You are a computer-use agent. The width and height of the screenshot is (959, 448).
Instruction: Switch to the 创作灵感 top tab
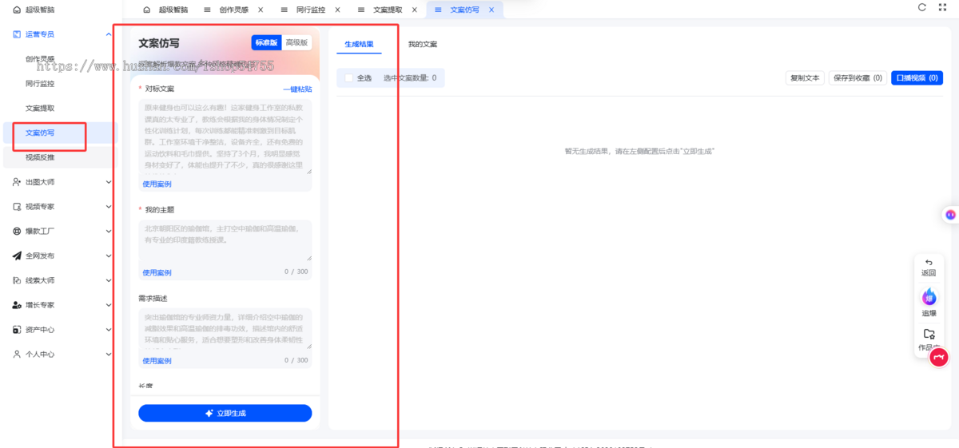(x=235, y=10)
